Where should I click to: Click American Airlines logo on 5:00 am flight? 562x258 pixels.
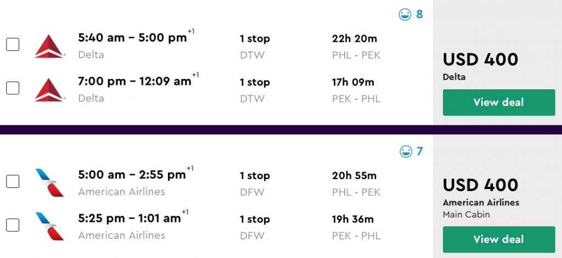pyautogui.click(x=49, y=182)
